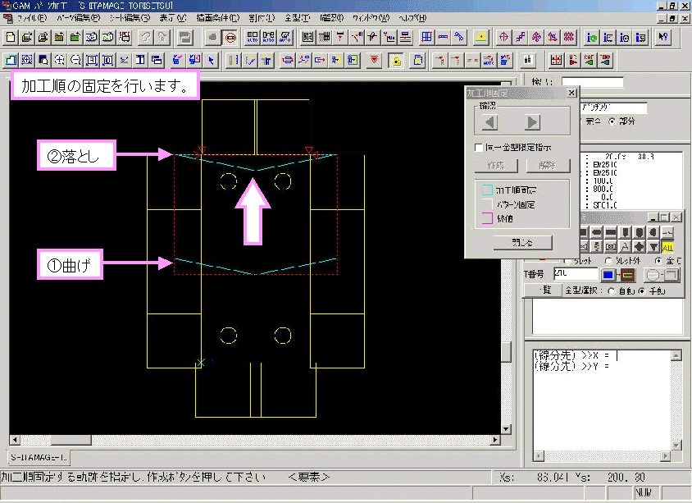
Task: Click the gray パターン固定 color swatch
Action: click(x=487, y=204)
